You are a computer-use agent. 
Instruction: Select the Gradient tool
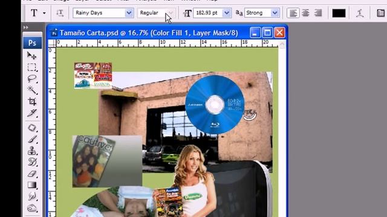coord(32,185)
